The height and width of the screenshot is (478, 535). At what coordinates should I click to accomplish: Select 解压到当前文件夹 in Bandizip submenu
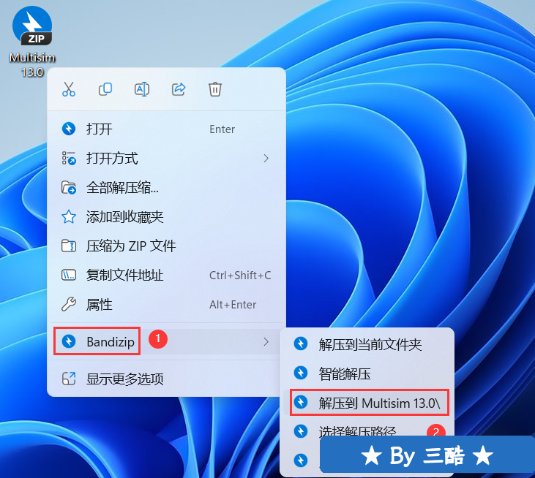368,344
